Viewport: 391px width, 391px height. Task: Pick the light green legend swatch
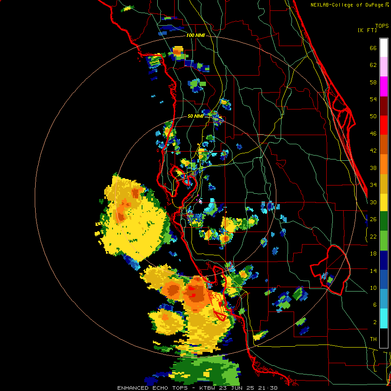[384, 241]
